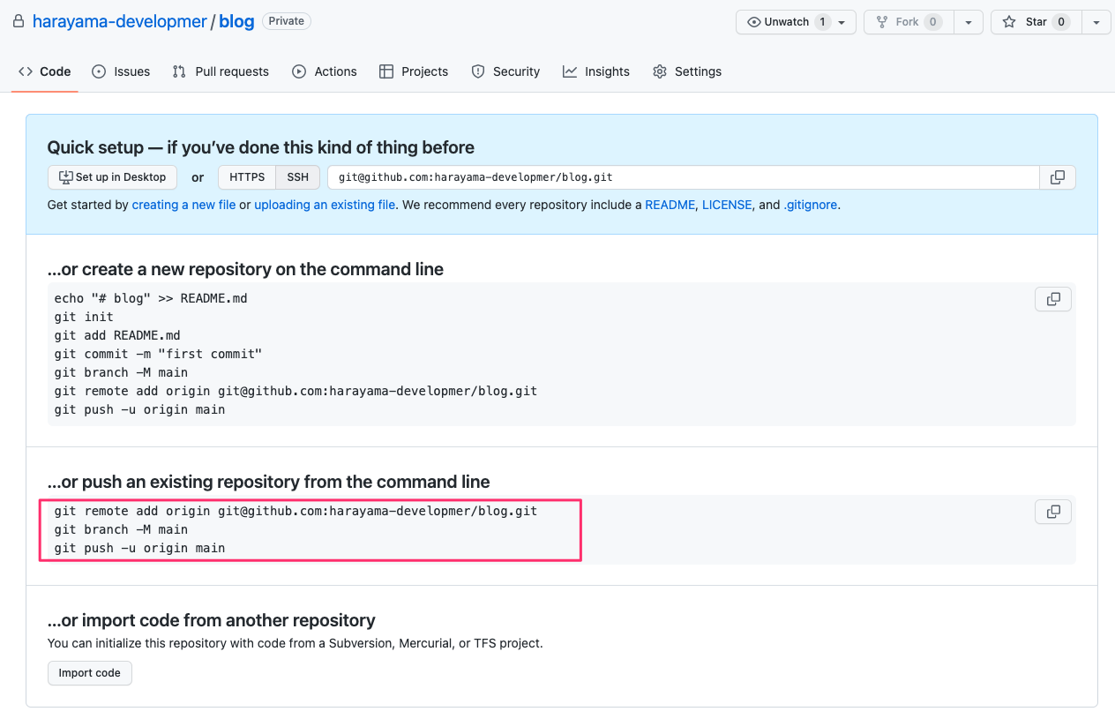Switch to the Insights tab
The image size is (1115, 719).
(x=596, y=71)
